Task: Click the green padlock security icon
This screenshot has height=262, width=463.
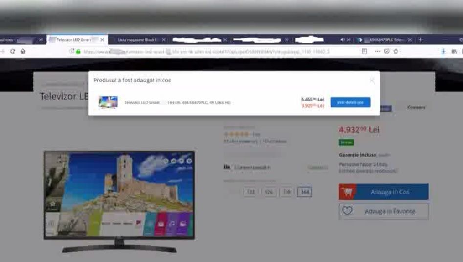Action: [x=78, y=51]
